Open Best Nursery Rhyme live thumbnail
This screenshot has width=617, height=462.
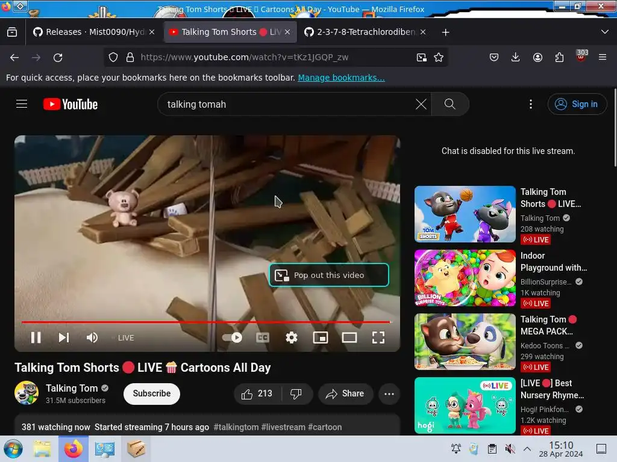tap(465, 405)
